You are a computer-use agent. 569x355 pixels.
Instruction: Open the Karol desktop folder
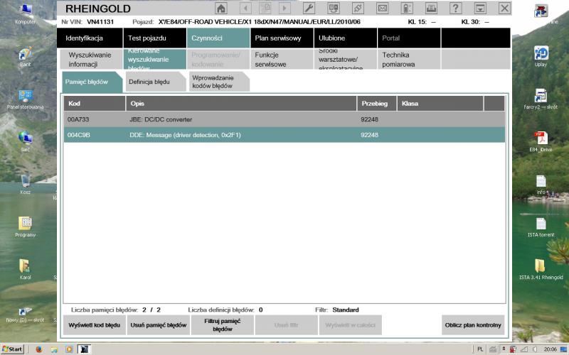tap(26, 270)
